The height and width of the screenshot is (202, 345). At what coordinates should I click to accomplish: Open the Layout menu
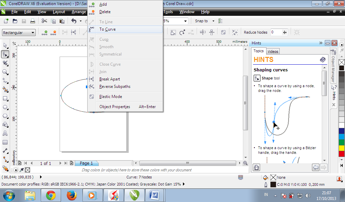(x=59, y=12)
